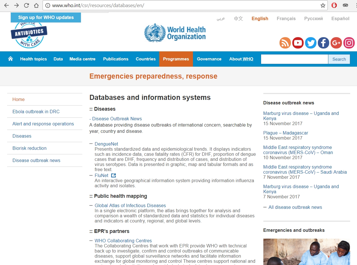
Task: Open the About WHO menu
Action: click(241, 59)
